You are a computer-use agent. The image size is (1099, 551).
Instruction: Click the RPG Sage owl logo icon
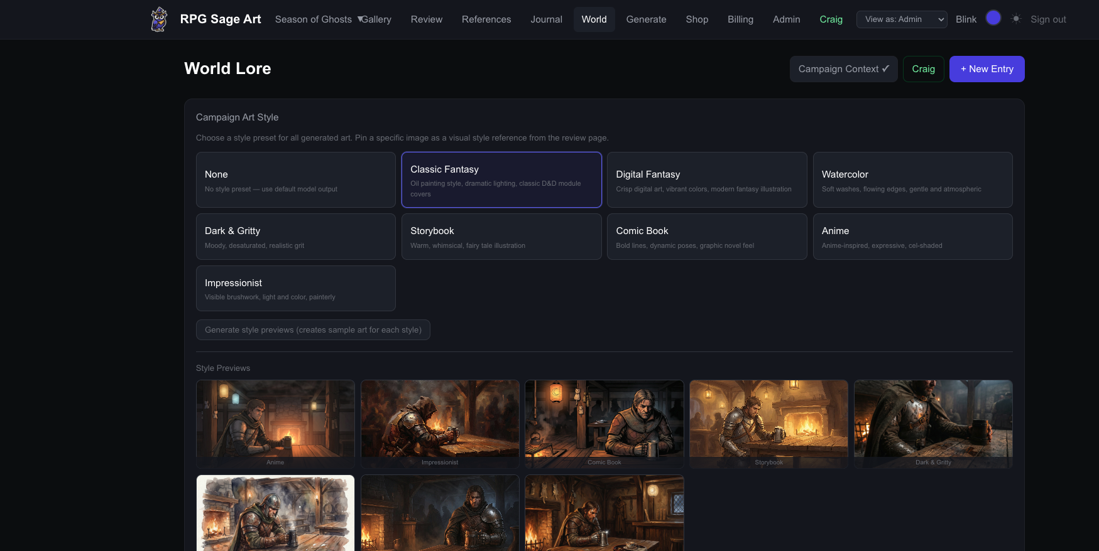pos(159,19)
